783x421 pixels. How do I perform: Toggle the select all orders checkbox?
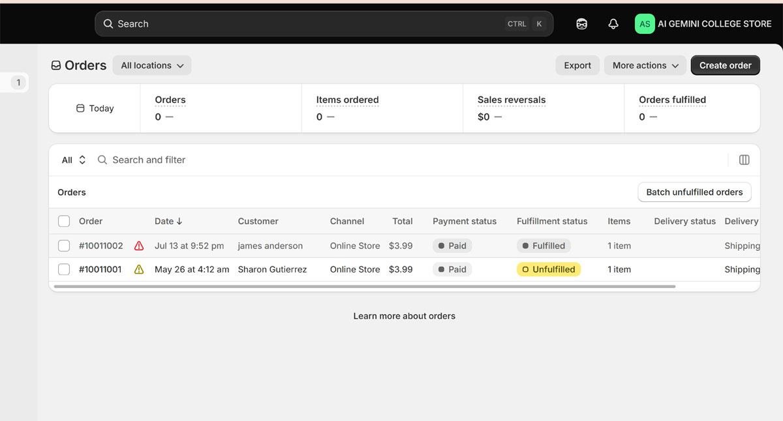64,221
